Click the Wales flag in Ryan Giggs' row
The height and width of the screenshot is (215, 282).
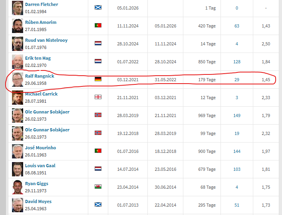click(x=98, y=187)
